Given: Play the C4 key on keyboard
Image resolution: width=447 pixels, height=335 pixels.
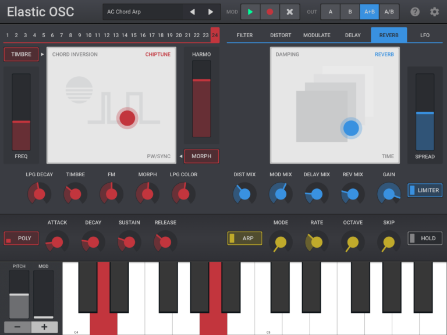Looking at the screenshot, I should click(x=76, y=323).
